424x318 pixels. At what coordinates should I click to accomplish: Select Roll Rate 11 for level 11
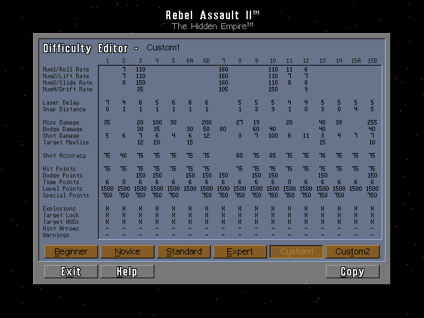(x=290, y=70)
